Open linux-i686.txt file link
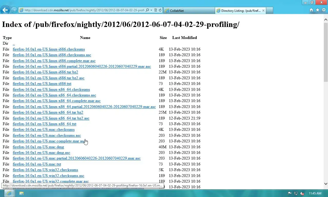This screenshot has width=328, height=197. pos(42,84)
